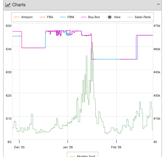Image resolution: width=165 pixels, height=157 pixels.
Task: Toggle the Amazon series in legend
Action: tap(23, 17)
